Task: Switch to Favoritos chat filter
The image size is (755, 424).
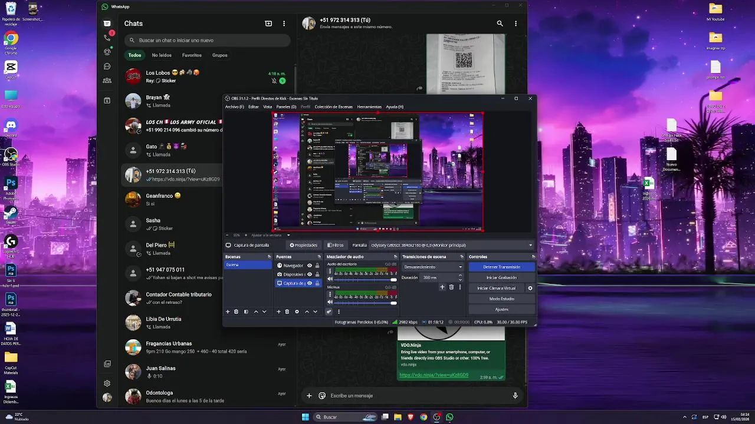Action: point(192,55)
